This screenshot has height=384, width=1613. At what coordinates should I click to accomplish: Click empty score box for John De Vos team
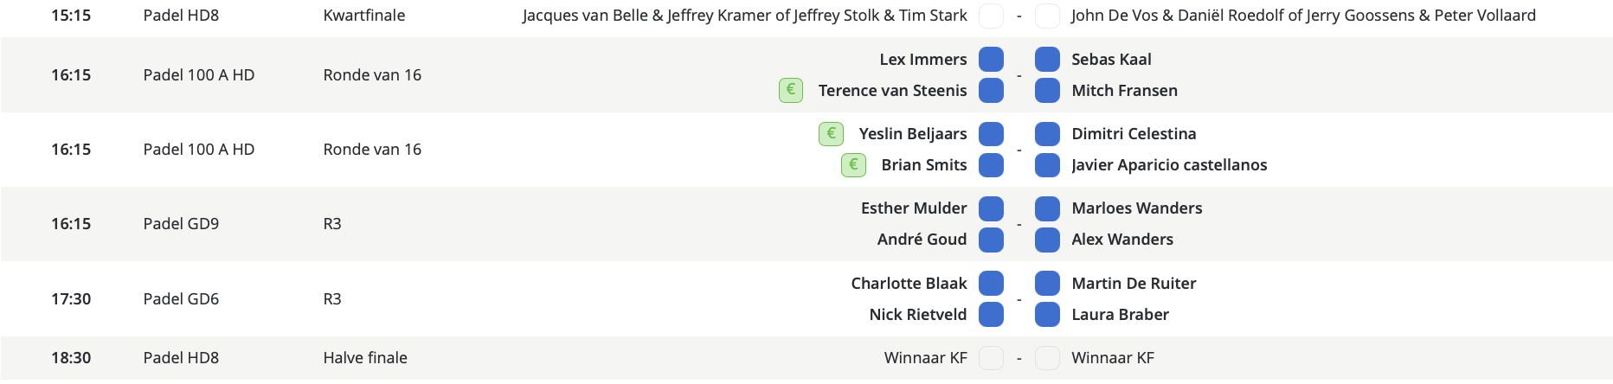(x=1047, y=16)
